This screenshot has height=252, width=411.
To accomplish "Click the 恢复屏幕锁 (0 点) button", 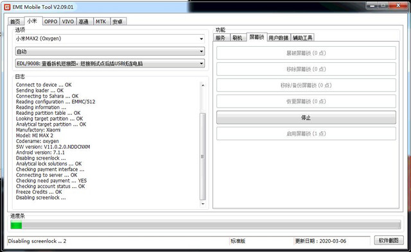I will click(306, 101).
